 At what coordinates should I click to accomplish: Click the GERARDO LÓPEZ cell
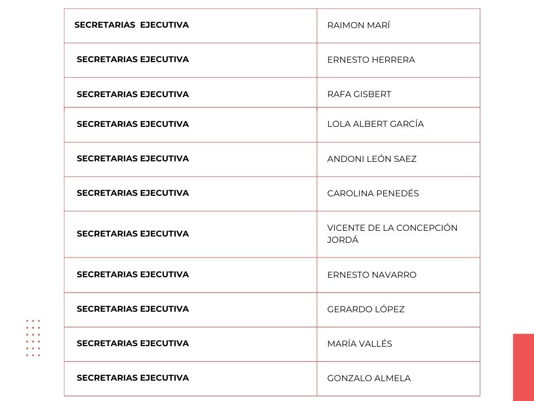[366, 309]
